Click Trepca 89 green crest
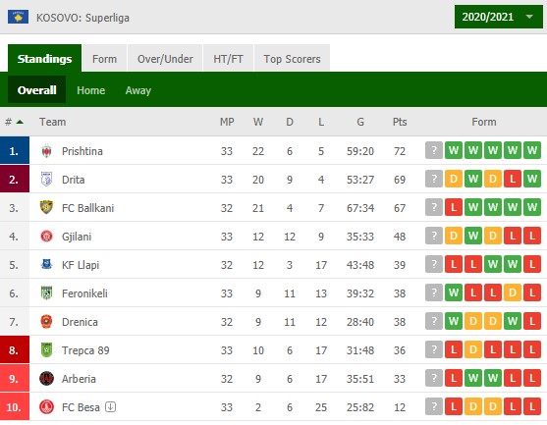This screenshot has width=547, height=425. [x=46, y=349]
